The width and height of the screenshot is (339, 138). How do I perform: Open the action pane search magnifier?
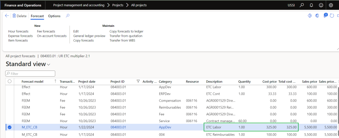pos(67,16)
